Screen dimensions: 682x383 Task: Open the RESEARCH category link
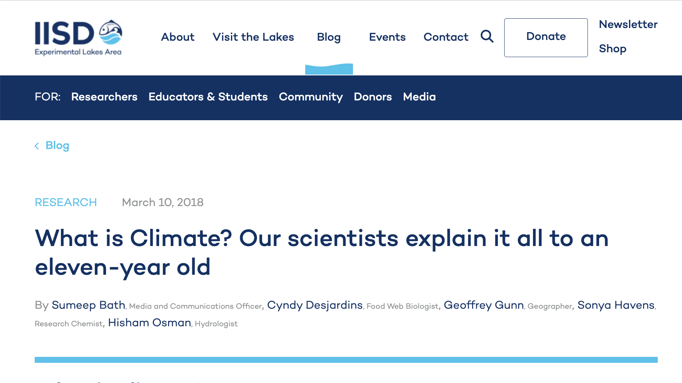pyautogui.click(x=66, y=202)
